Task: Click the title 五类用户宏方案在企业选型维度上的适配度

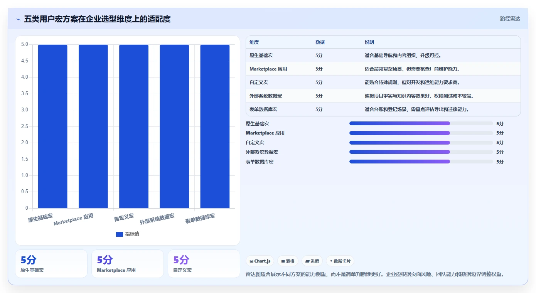Action: 97,19
